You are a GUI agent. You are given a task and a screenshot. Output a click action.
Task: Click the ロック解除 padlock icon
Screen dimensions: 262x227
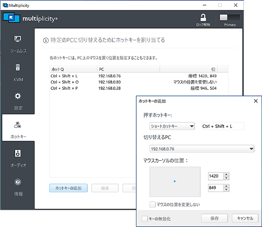pyautogui.click(x=203, y=18)
